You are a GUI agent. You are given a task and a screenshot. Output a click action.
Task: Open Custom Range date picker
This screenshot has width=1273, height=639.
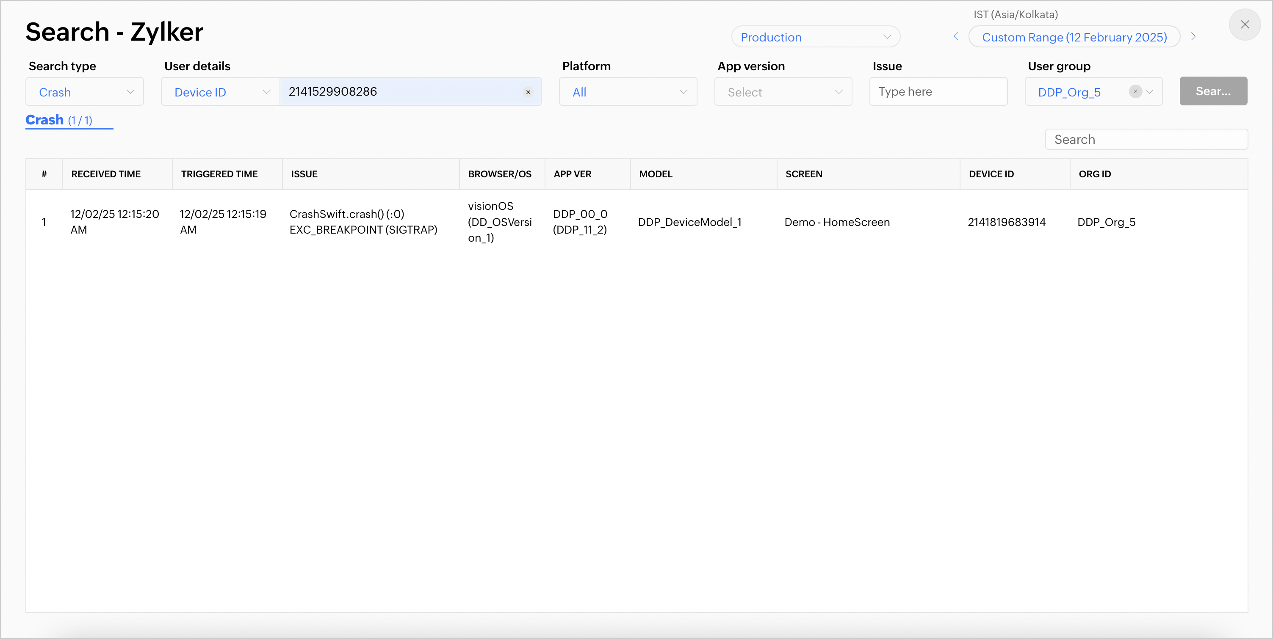coord(1074,37)
